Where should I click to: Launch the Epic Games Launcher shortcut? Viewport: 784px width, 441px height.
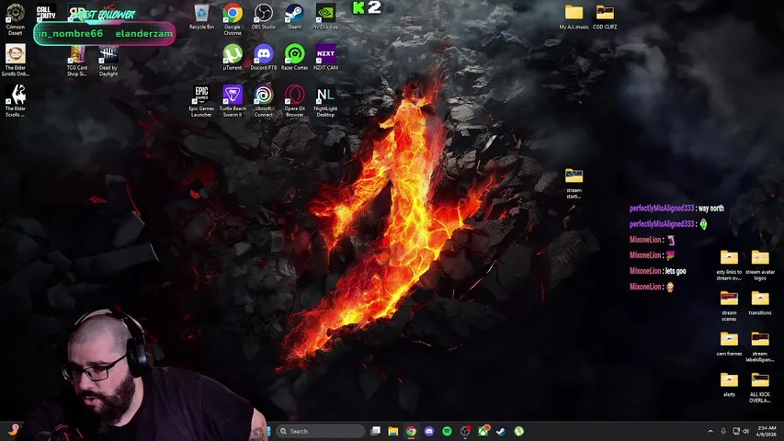click(x=201, y=101)
